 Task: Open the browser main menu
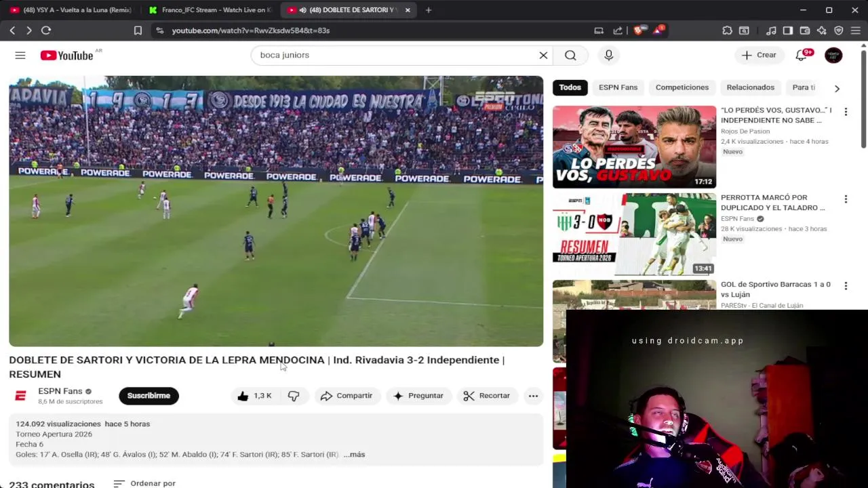click(855, 30)
